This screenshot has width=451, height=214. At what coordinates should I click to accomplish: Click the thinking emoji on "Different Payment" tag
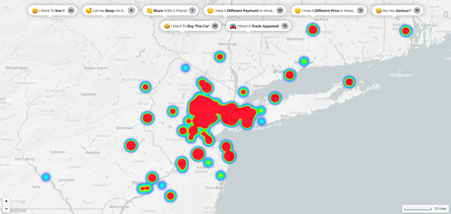(210, 10)
